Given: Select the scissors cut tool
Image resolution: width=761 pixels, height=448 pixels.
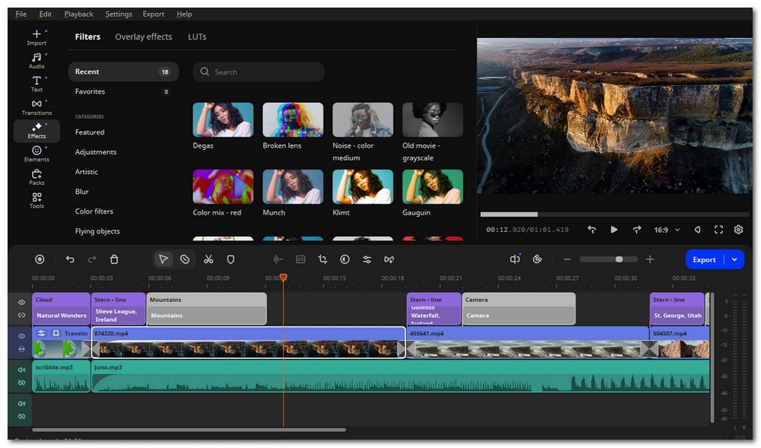Looking at the screenshot, I should pos(208,259).
